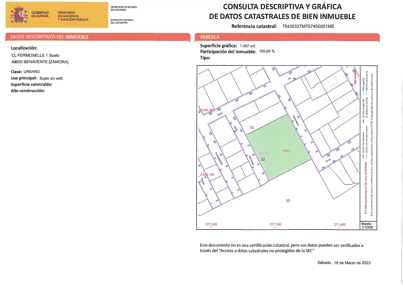Click the "GOBIERNO DE ESPAÑA" text

coord(40,14)
